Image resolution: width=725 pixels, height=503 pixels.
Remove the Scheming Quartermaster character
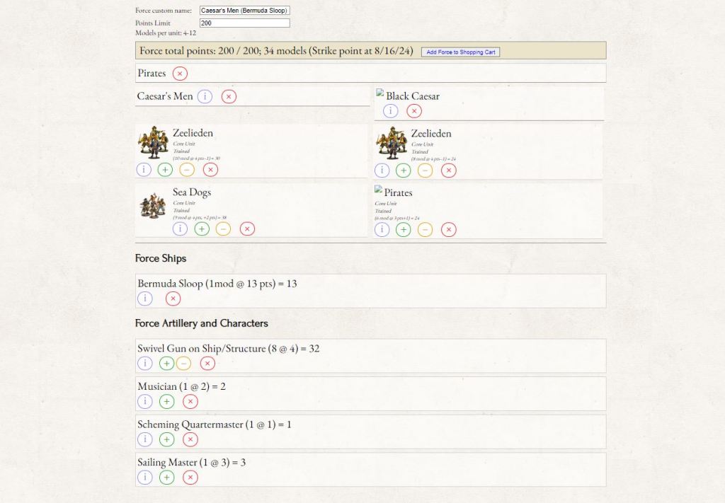click(190, 440)
